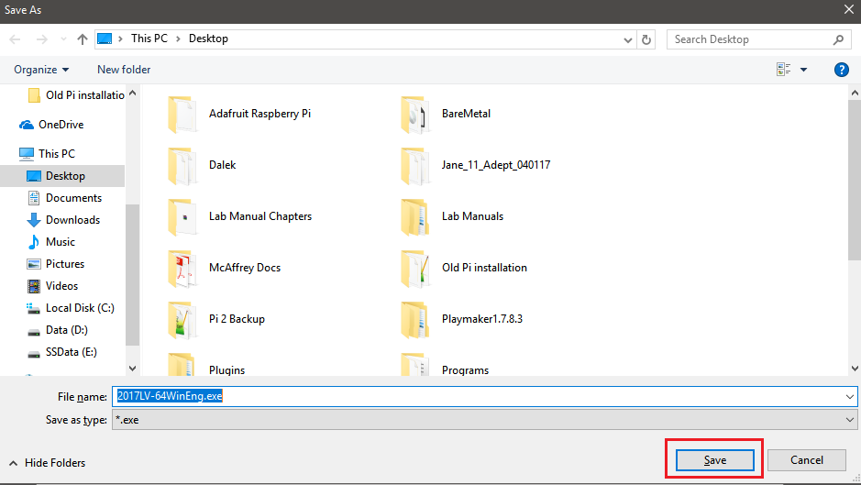Click the Search Desktop field
This screenshot has height=485, width=861.
tap(752, 39)
